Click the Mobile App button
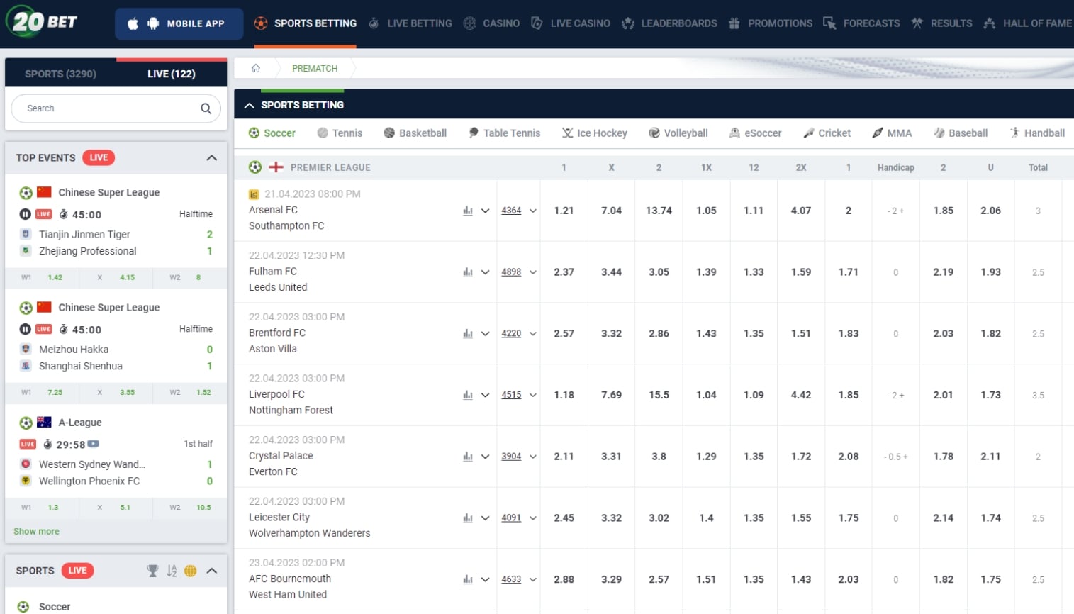Viewport: 1074px width, 614px height. tap(179, 23)
